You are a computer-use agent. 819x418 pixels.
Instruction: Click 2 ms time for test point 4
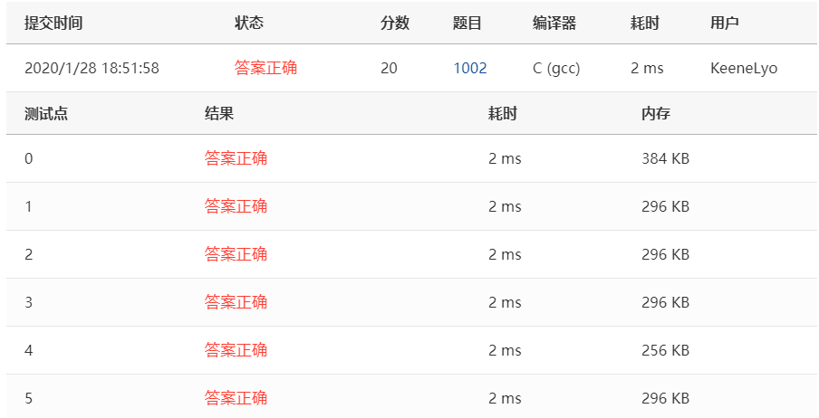pos(506,351)
